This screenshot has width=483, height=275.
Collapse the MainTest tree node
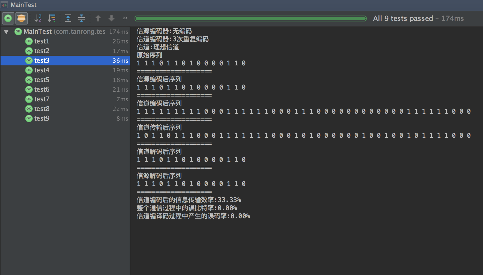pos(6,32)
